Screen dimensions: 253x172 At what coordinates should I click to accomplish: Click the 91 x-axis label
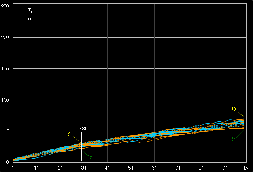(x=225, y=168)
